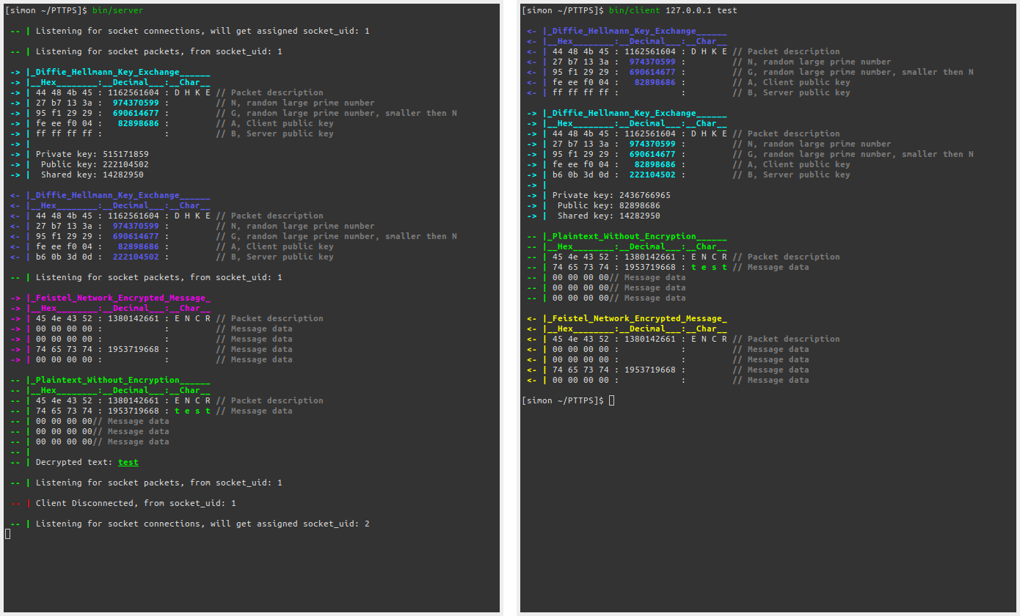Click yellow Feistel_Network_Encrypted_Message heading in client window
This screenshot has height=616, width=1020.
pos(637,319)
